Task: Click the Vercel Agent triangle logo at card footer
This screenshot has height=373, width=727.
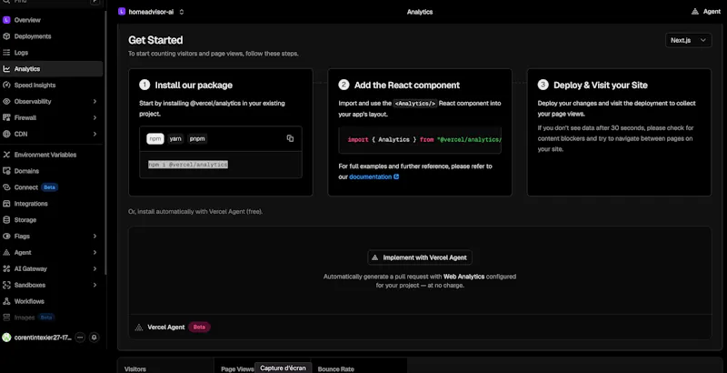Action: tap(139, 328)
